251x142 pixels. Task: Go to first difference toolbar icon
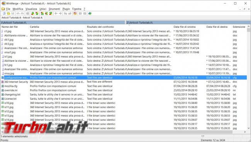click(42, 14)
